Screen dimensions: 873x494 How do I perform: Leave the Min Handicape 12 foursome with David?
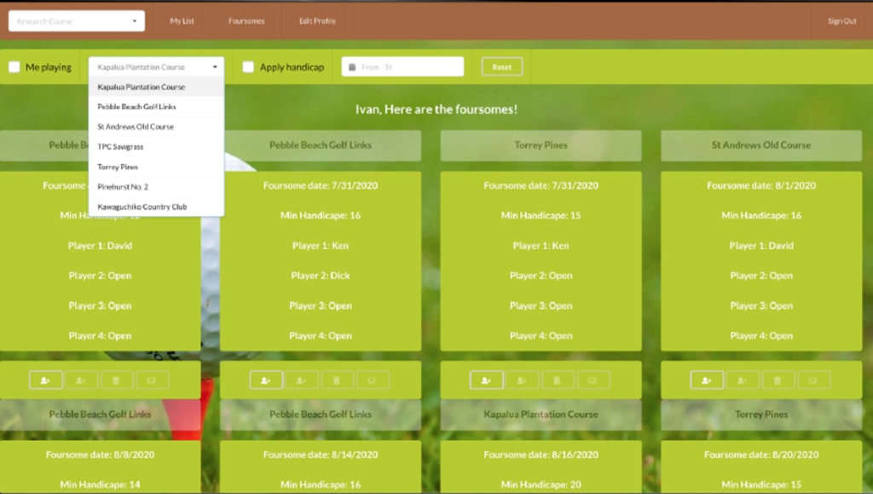click(81, 381)
